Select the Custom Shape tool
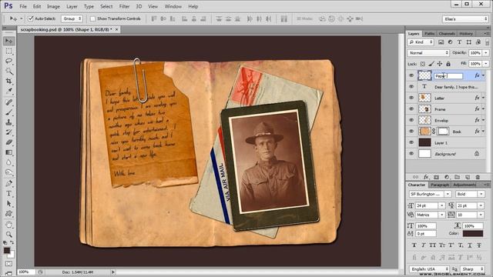Screen dimensions: 493x277 tap(8, 214)
